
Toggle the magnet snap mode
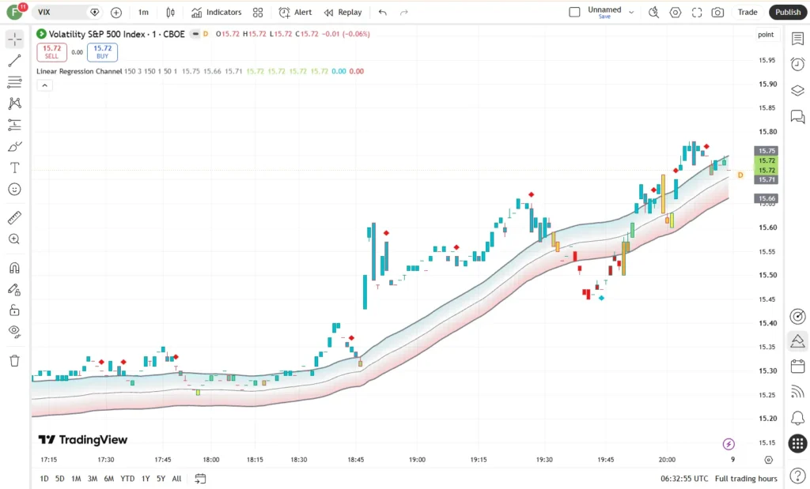(14, 268)
